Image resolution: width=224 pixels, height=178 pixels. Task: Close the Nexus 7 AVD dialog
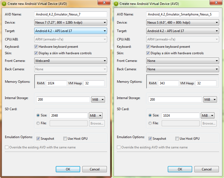(x=104, y=2)
